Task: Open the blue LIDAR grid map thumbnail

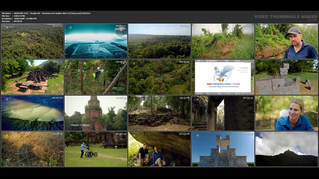Action: (x=96, y=41)
